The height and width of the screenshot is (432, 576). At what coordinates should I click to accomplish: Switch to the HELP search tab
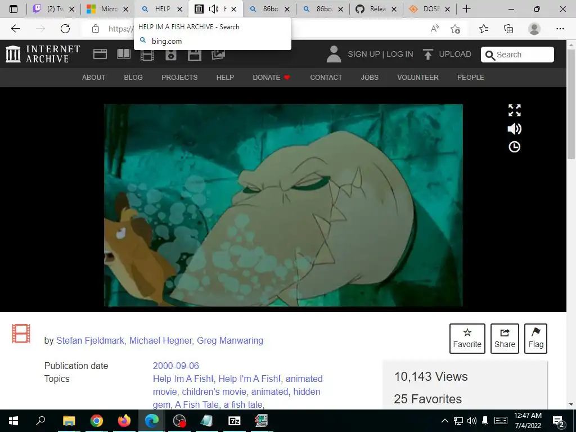click(x=161, y=9)
